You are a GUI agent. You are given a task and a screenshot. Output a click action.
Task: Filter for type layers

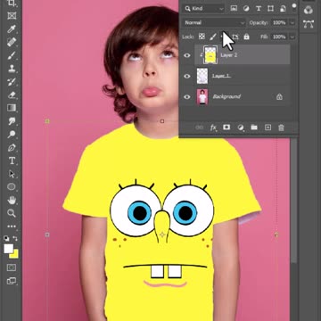pyautogui.click(x=259, y=9)
